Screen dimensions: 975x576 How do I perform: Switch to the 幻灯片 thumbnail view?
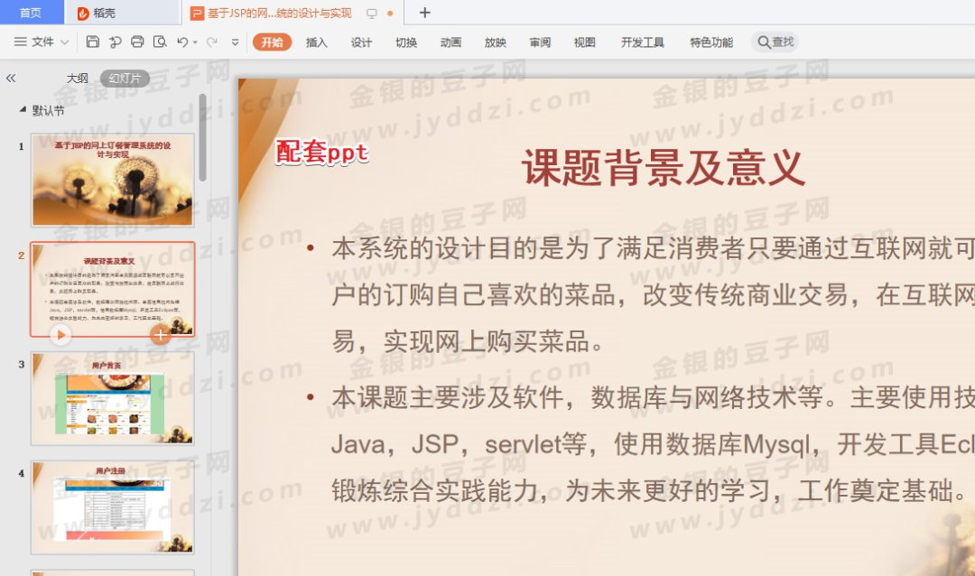[x=125, y=79]
